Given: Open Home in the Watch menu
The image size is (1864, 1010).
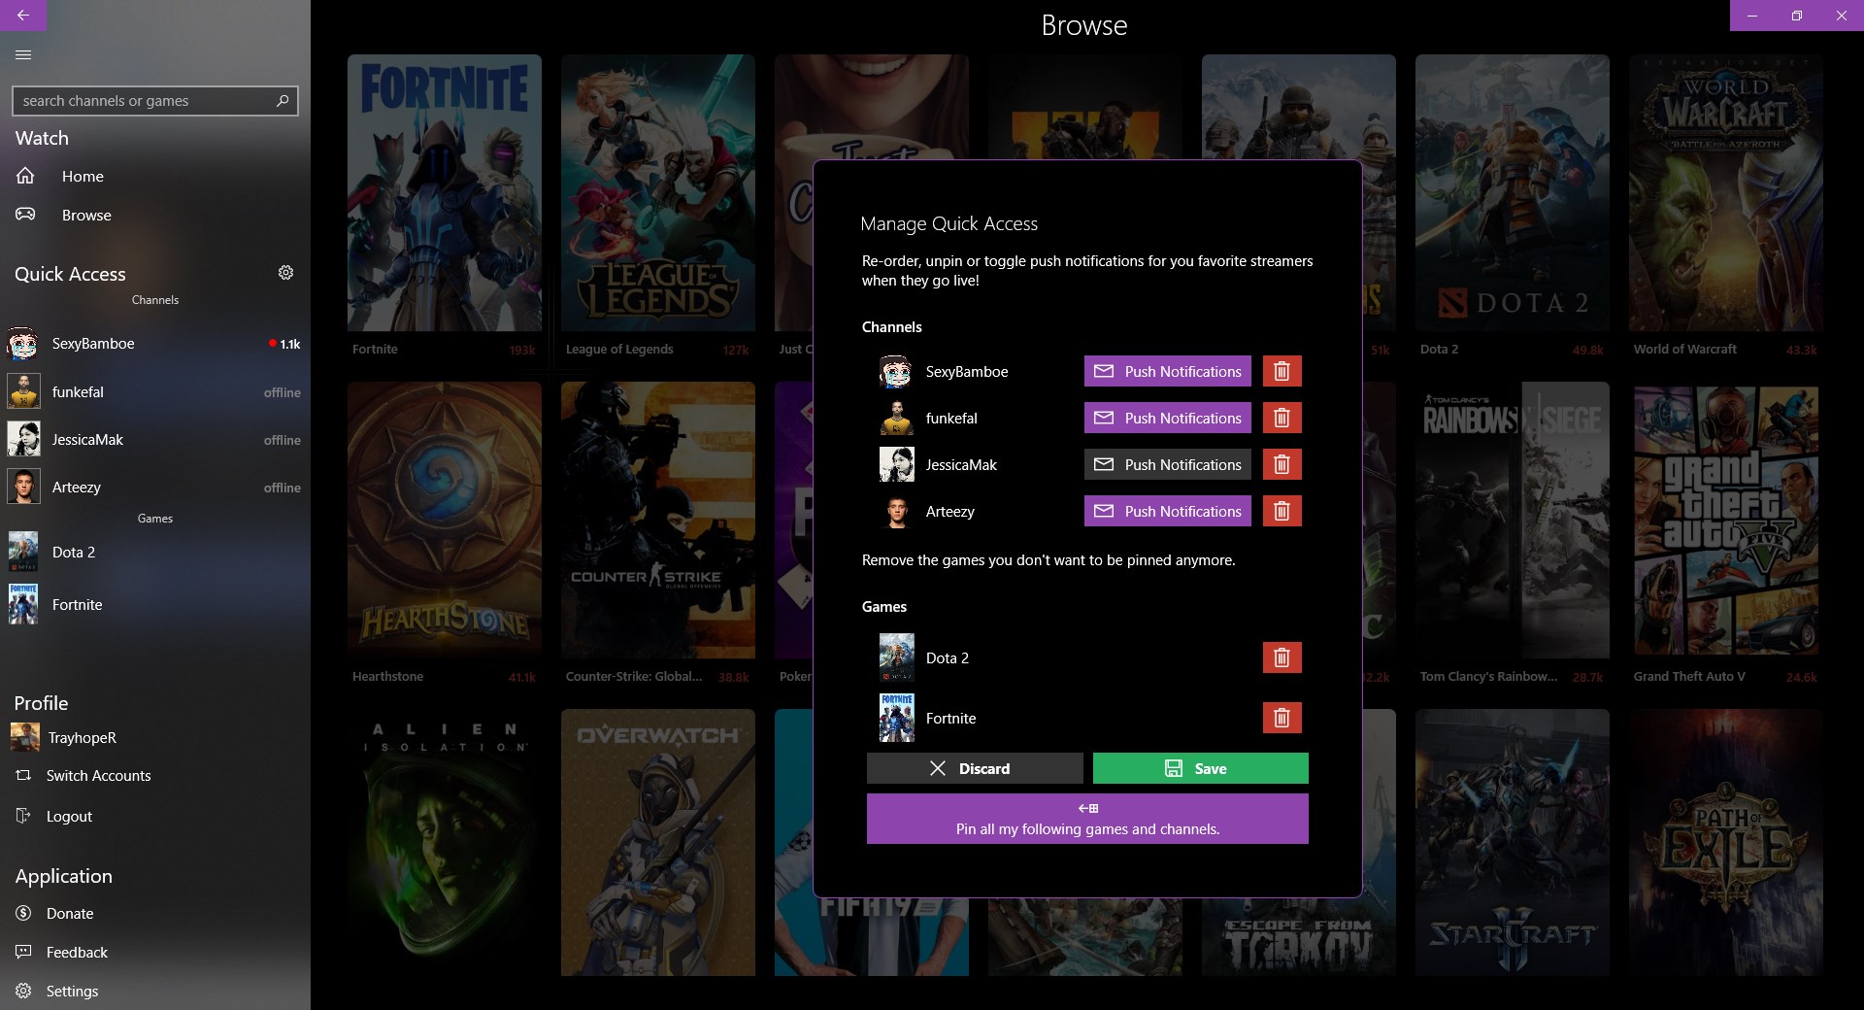Looking at the screenshot, I should 155,176.
